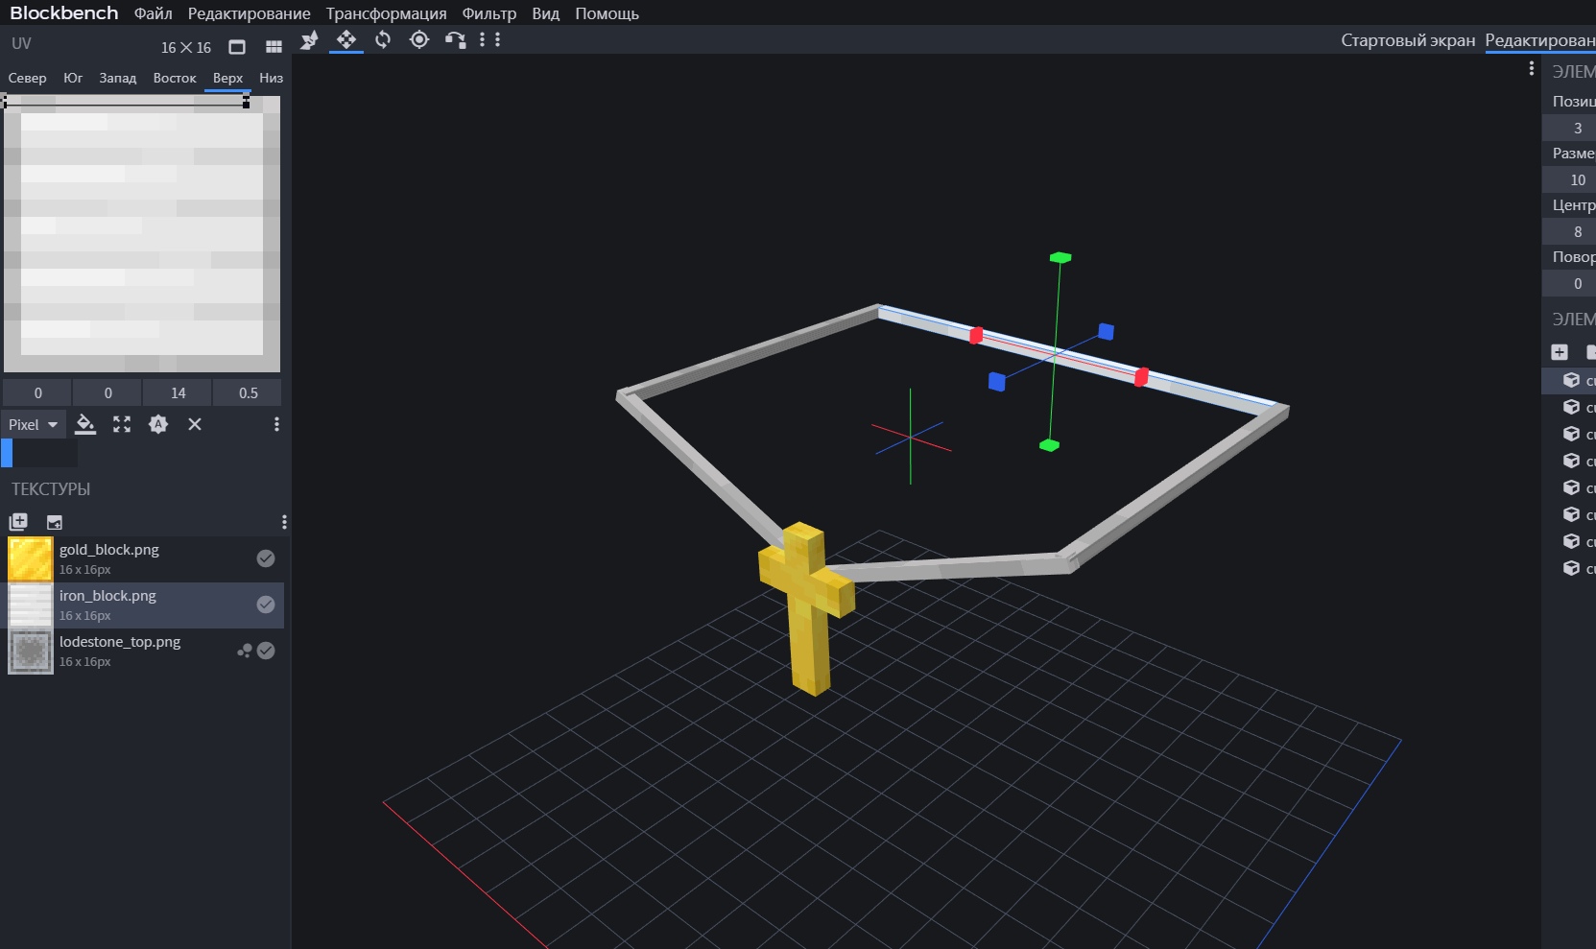Open the Вид menu
This screenshot has width=1596, height=949.
tap(545, 13)
